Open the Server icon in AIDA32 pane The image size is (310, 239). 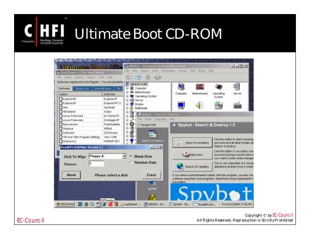pos(237,87)
